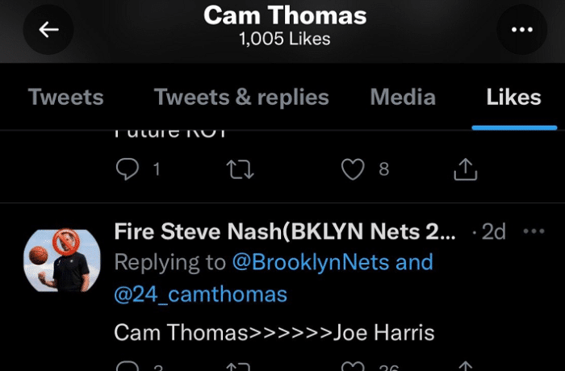Screen dimensions: 565x371
Task: Tap the 2d timestamp on tweet
Action: [493, 232]
